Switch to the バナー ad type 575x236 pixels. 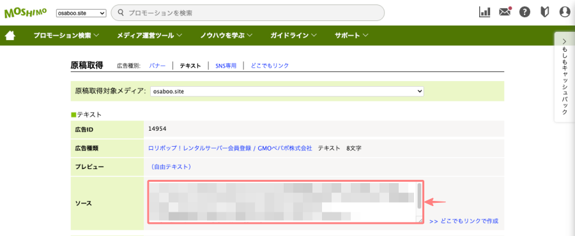pyautogui.click(x=157, y=66)
